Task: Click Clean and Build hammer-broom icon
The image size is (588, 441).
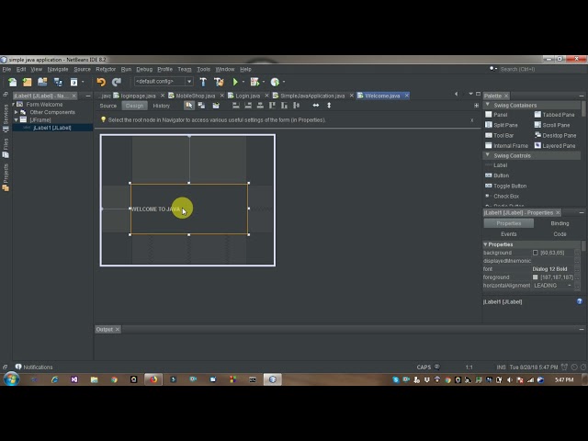Action: (x=219, y=82)
